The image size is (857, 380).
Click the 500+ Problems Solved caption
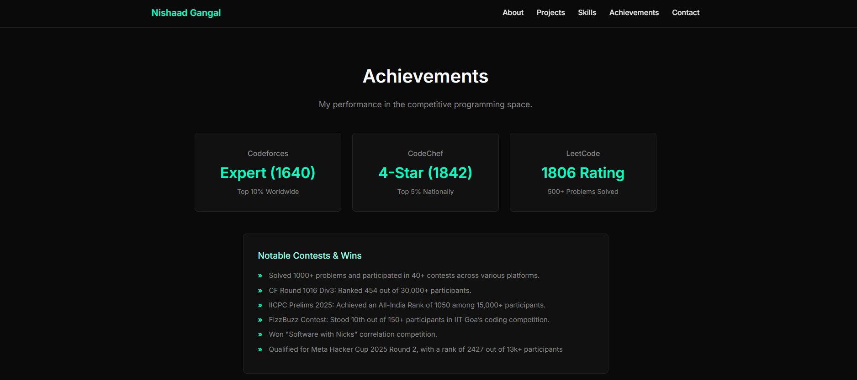tap(583, 192)
